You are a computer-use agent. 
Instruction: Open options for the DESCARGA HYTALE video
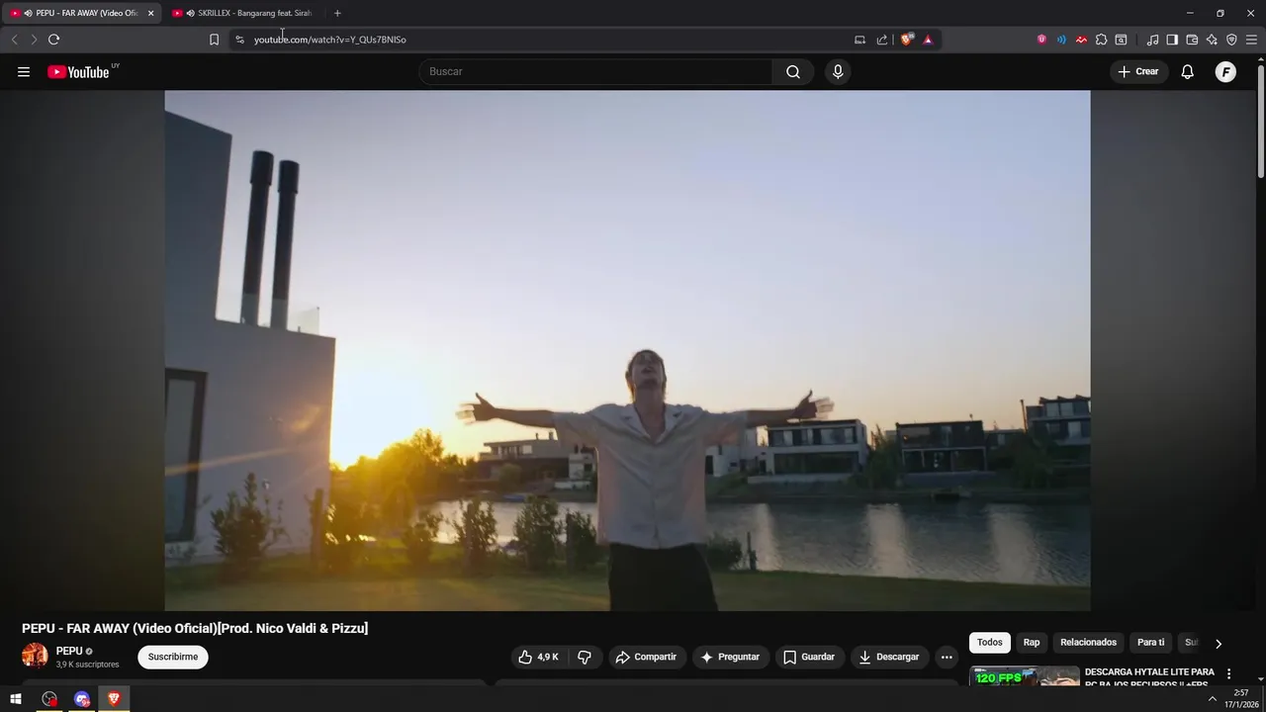click(1229, 673)
